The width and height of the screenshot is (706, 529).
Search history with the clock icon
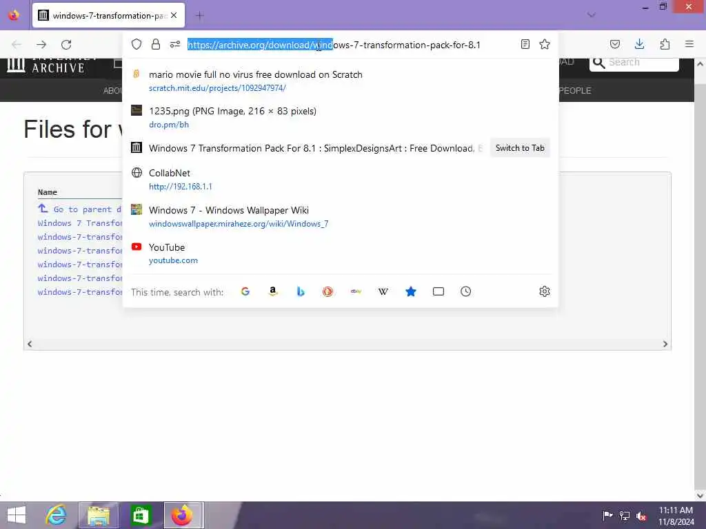pyautogui.click(x=465, y=291)
